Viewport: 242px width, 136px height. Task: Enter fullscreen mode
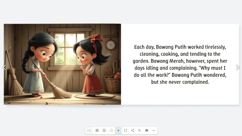126,130
